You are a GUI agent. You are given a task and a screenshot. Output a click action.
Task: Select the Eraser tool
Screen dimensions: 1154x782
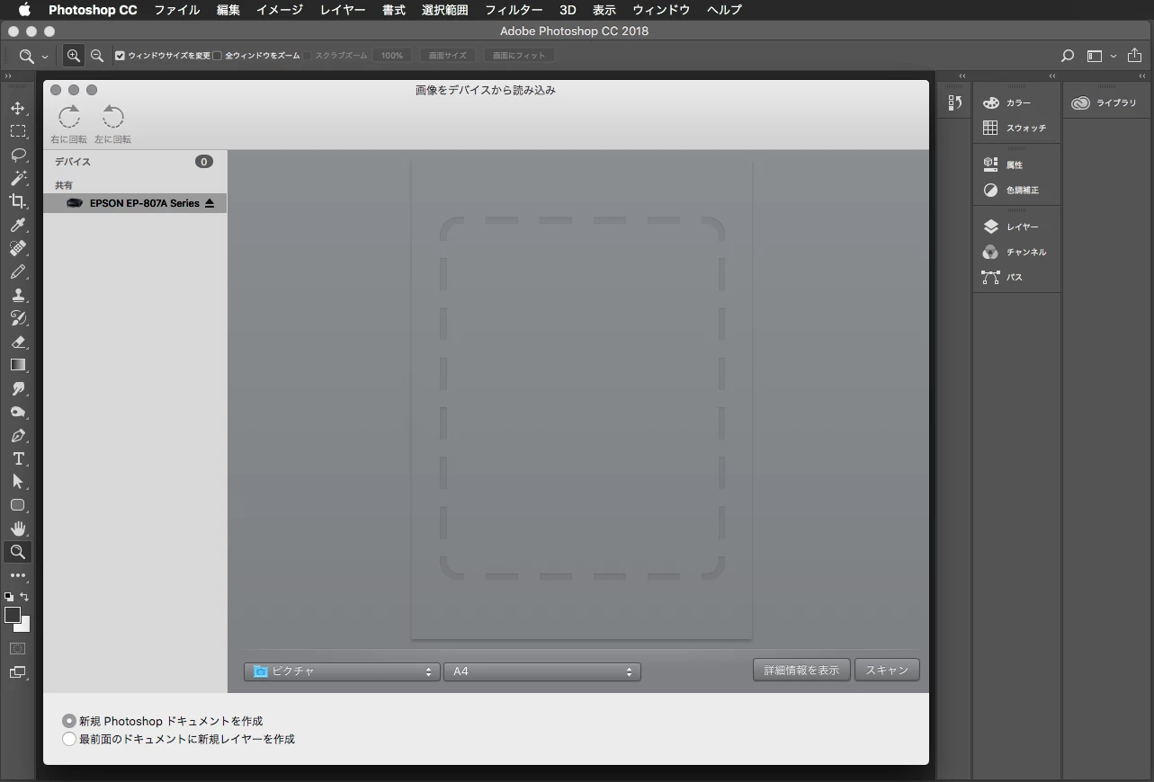pyautogui.click(x=18, y=342)
